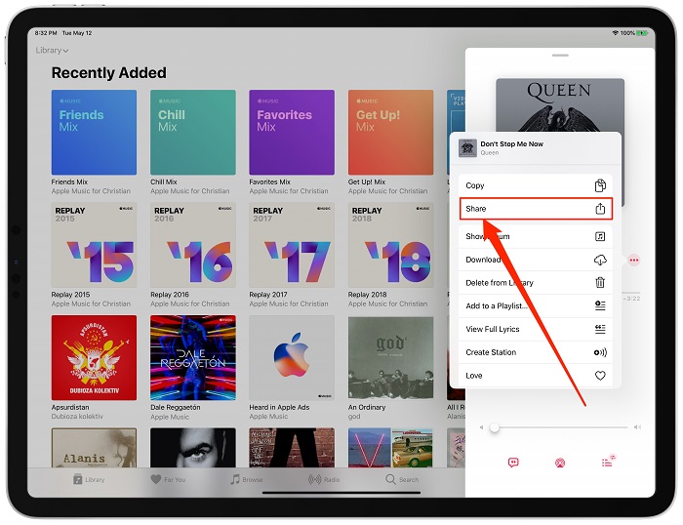Select Create Station option
Viewport: 683px width, 525px height.
[536, 352]
